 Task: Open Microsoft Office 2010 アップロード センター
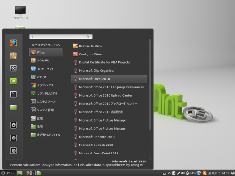[x=109, y=104]
